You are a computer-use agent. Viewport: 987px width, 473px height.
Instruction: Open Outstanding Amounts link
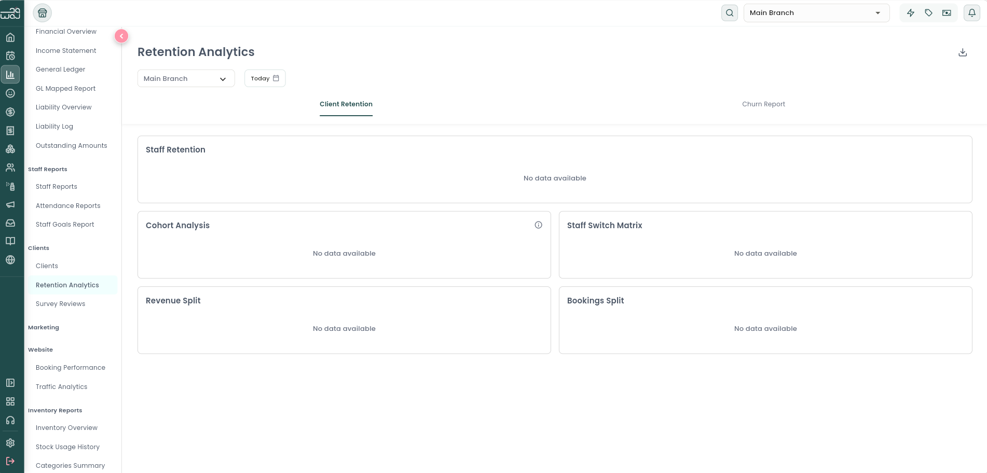tap(72, 146)
